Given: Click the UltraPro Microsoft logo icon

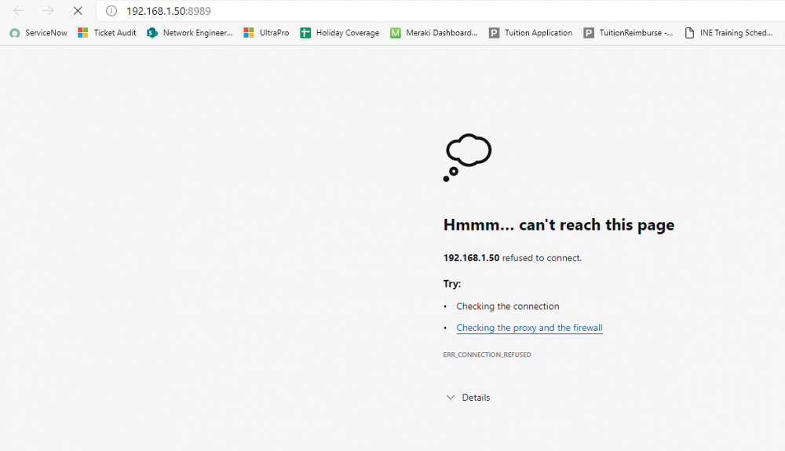Looking at the screenshot, I should tap(249, 33).
